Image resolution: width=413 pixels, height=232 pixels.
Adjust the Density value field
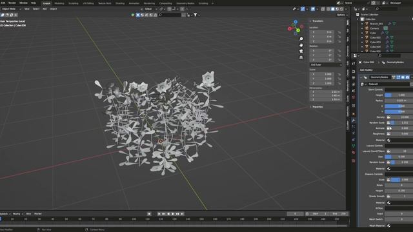(402, 117)
